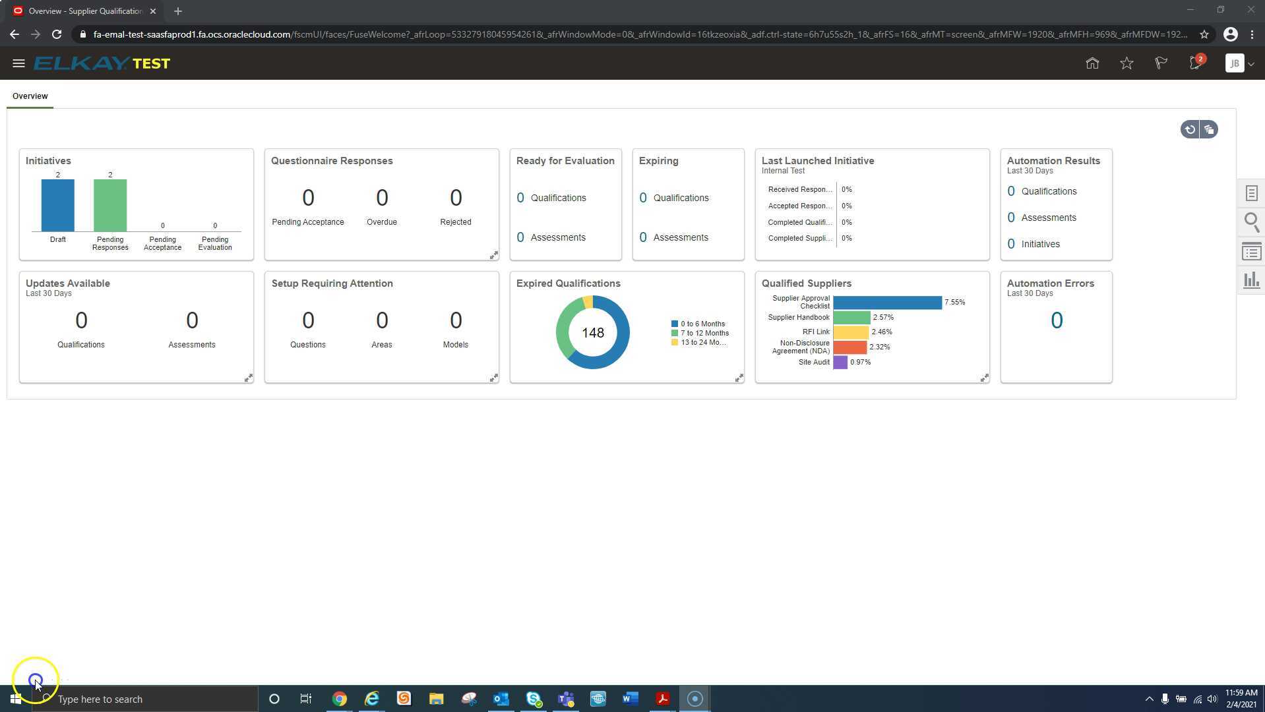Viewport: 1265px width, 712px height.
Task: Open the Watchlist flag icon
Action: tap(1161, 63)
